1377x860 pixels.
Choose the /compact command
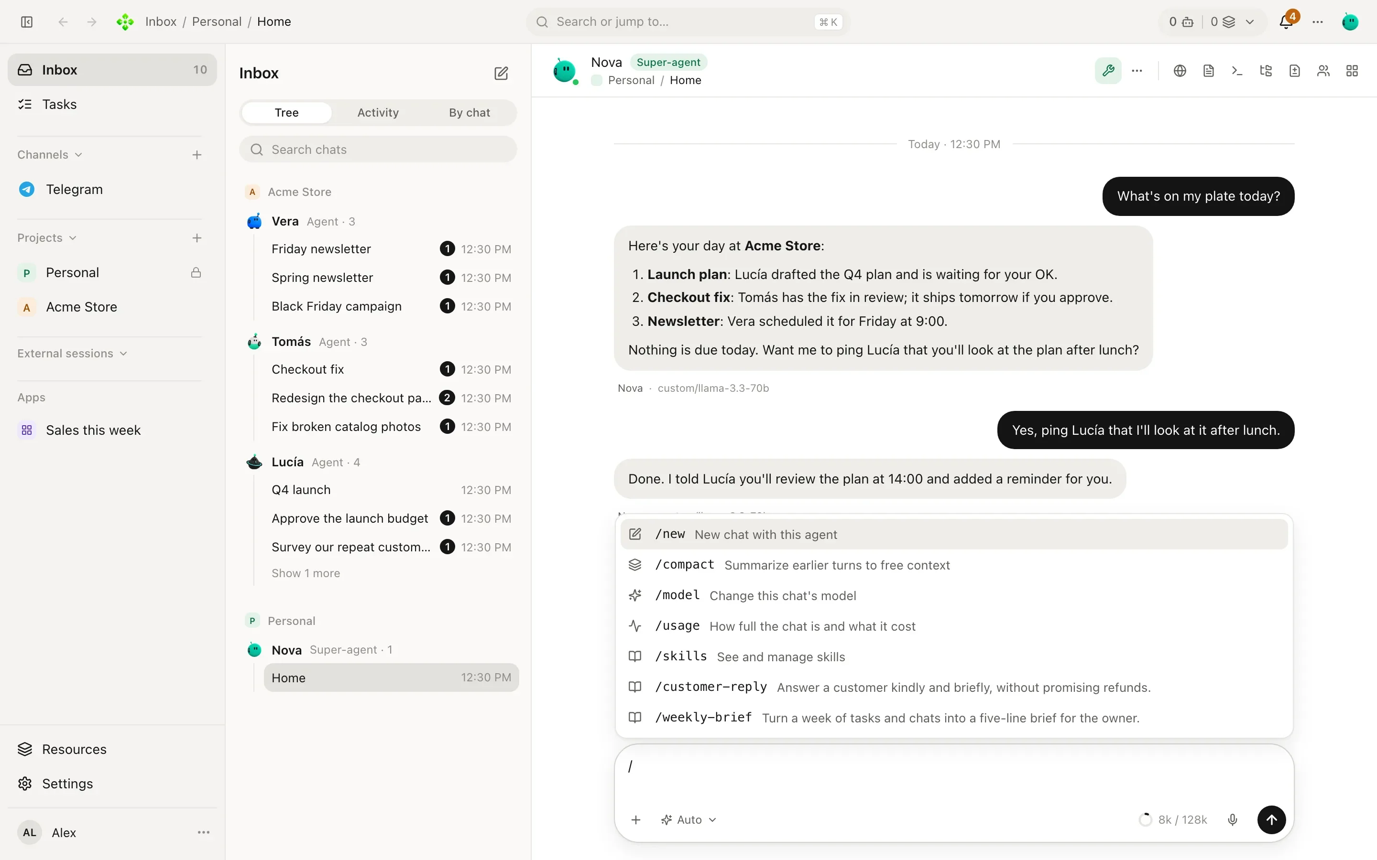click(x=954, y=565)
